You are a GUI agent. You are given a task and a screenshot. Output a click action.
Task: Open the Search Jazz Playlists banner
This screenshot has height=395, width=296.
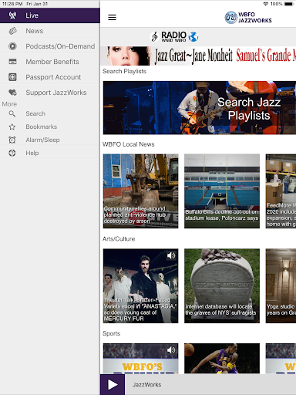point(200,108)
